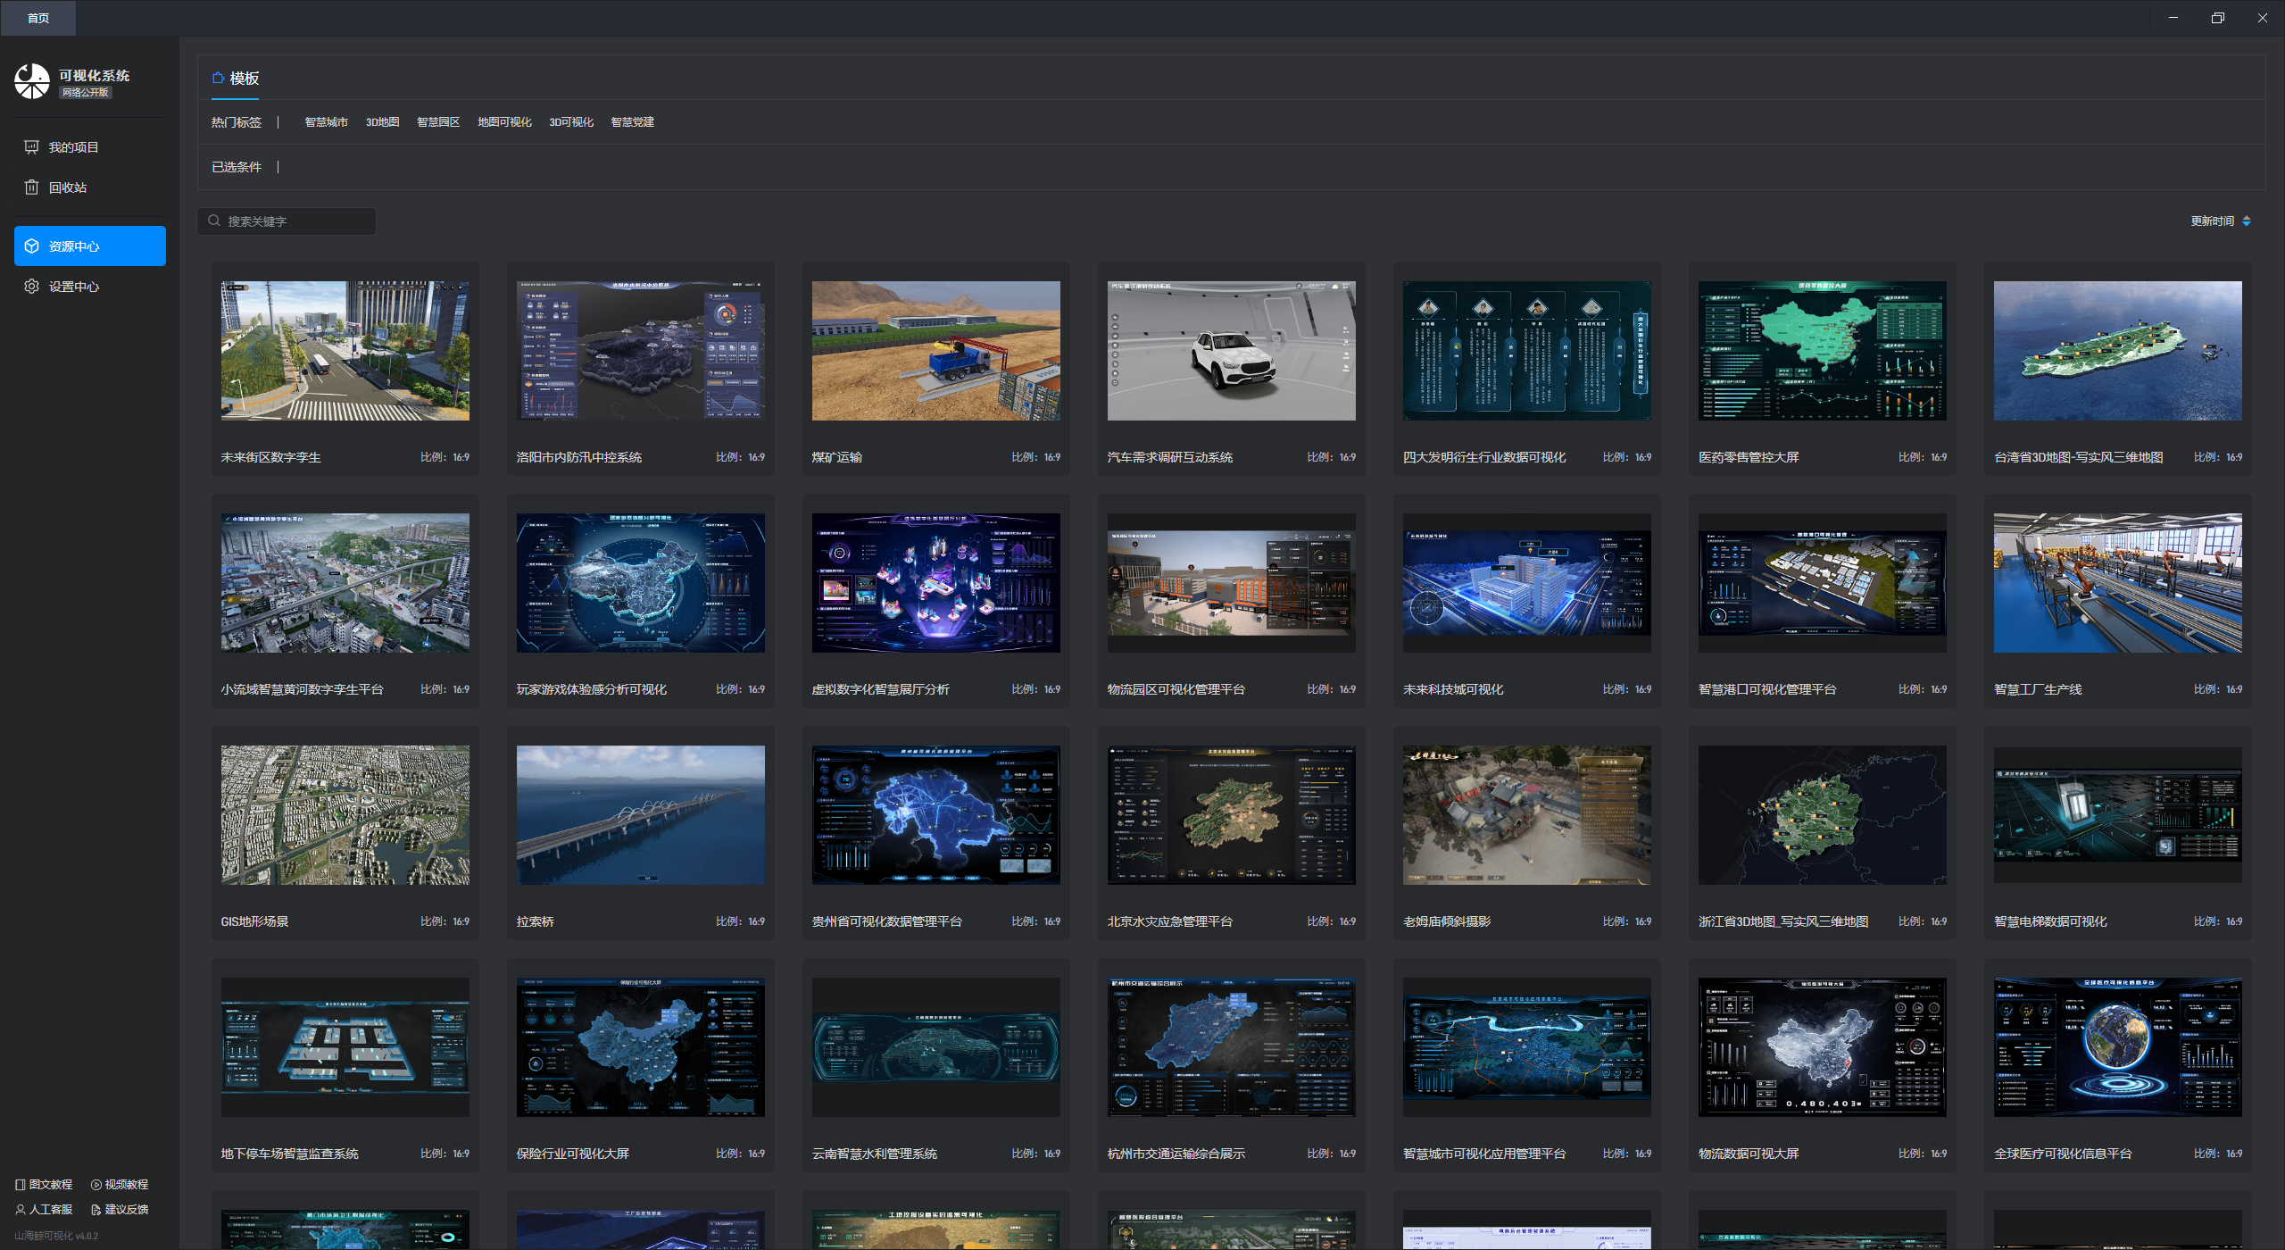
Task: Toggle the 更新时间 sort order arrow
Action: click(2247, 221)
